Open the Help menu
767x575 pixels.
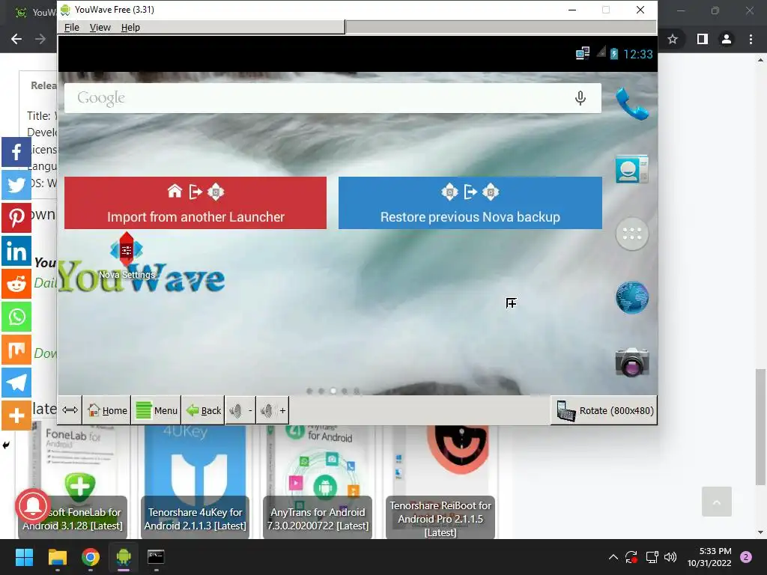coord(130,28)
